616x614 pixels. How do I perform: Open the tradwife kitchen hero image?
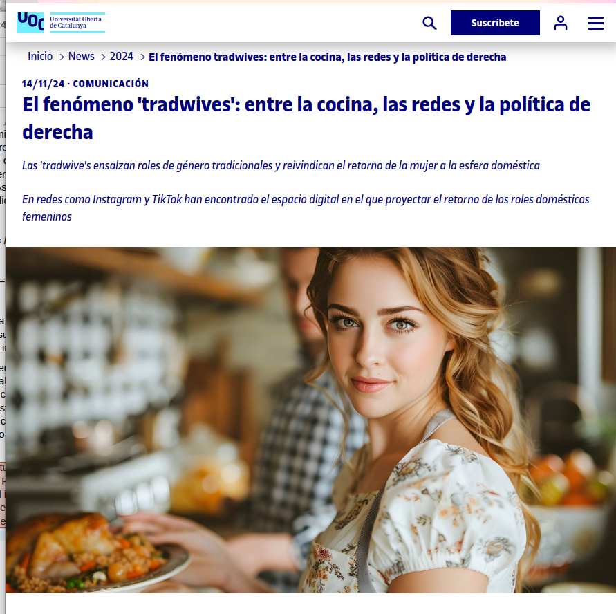click(310, 420)
